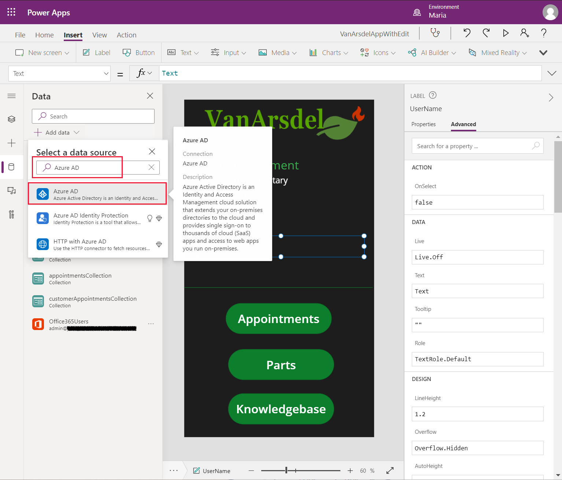Open the Text controls dropdown

pyautogui.click(x=183, y=52)
